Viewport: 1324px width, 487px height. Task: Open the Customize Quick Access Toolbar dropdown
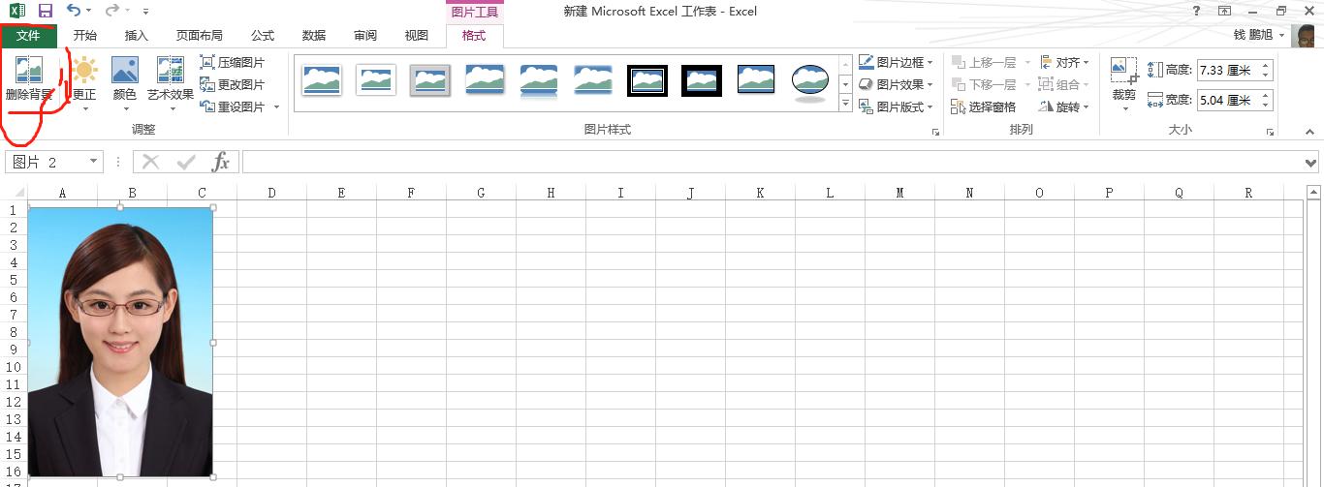click(x=145, y=12)
